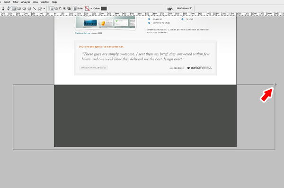Enable Add to shape area mode
Screen dimensions: 284x188
[x=56, y=9]
